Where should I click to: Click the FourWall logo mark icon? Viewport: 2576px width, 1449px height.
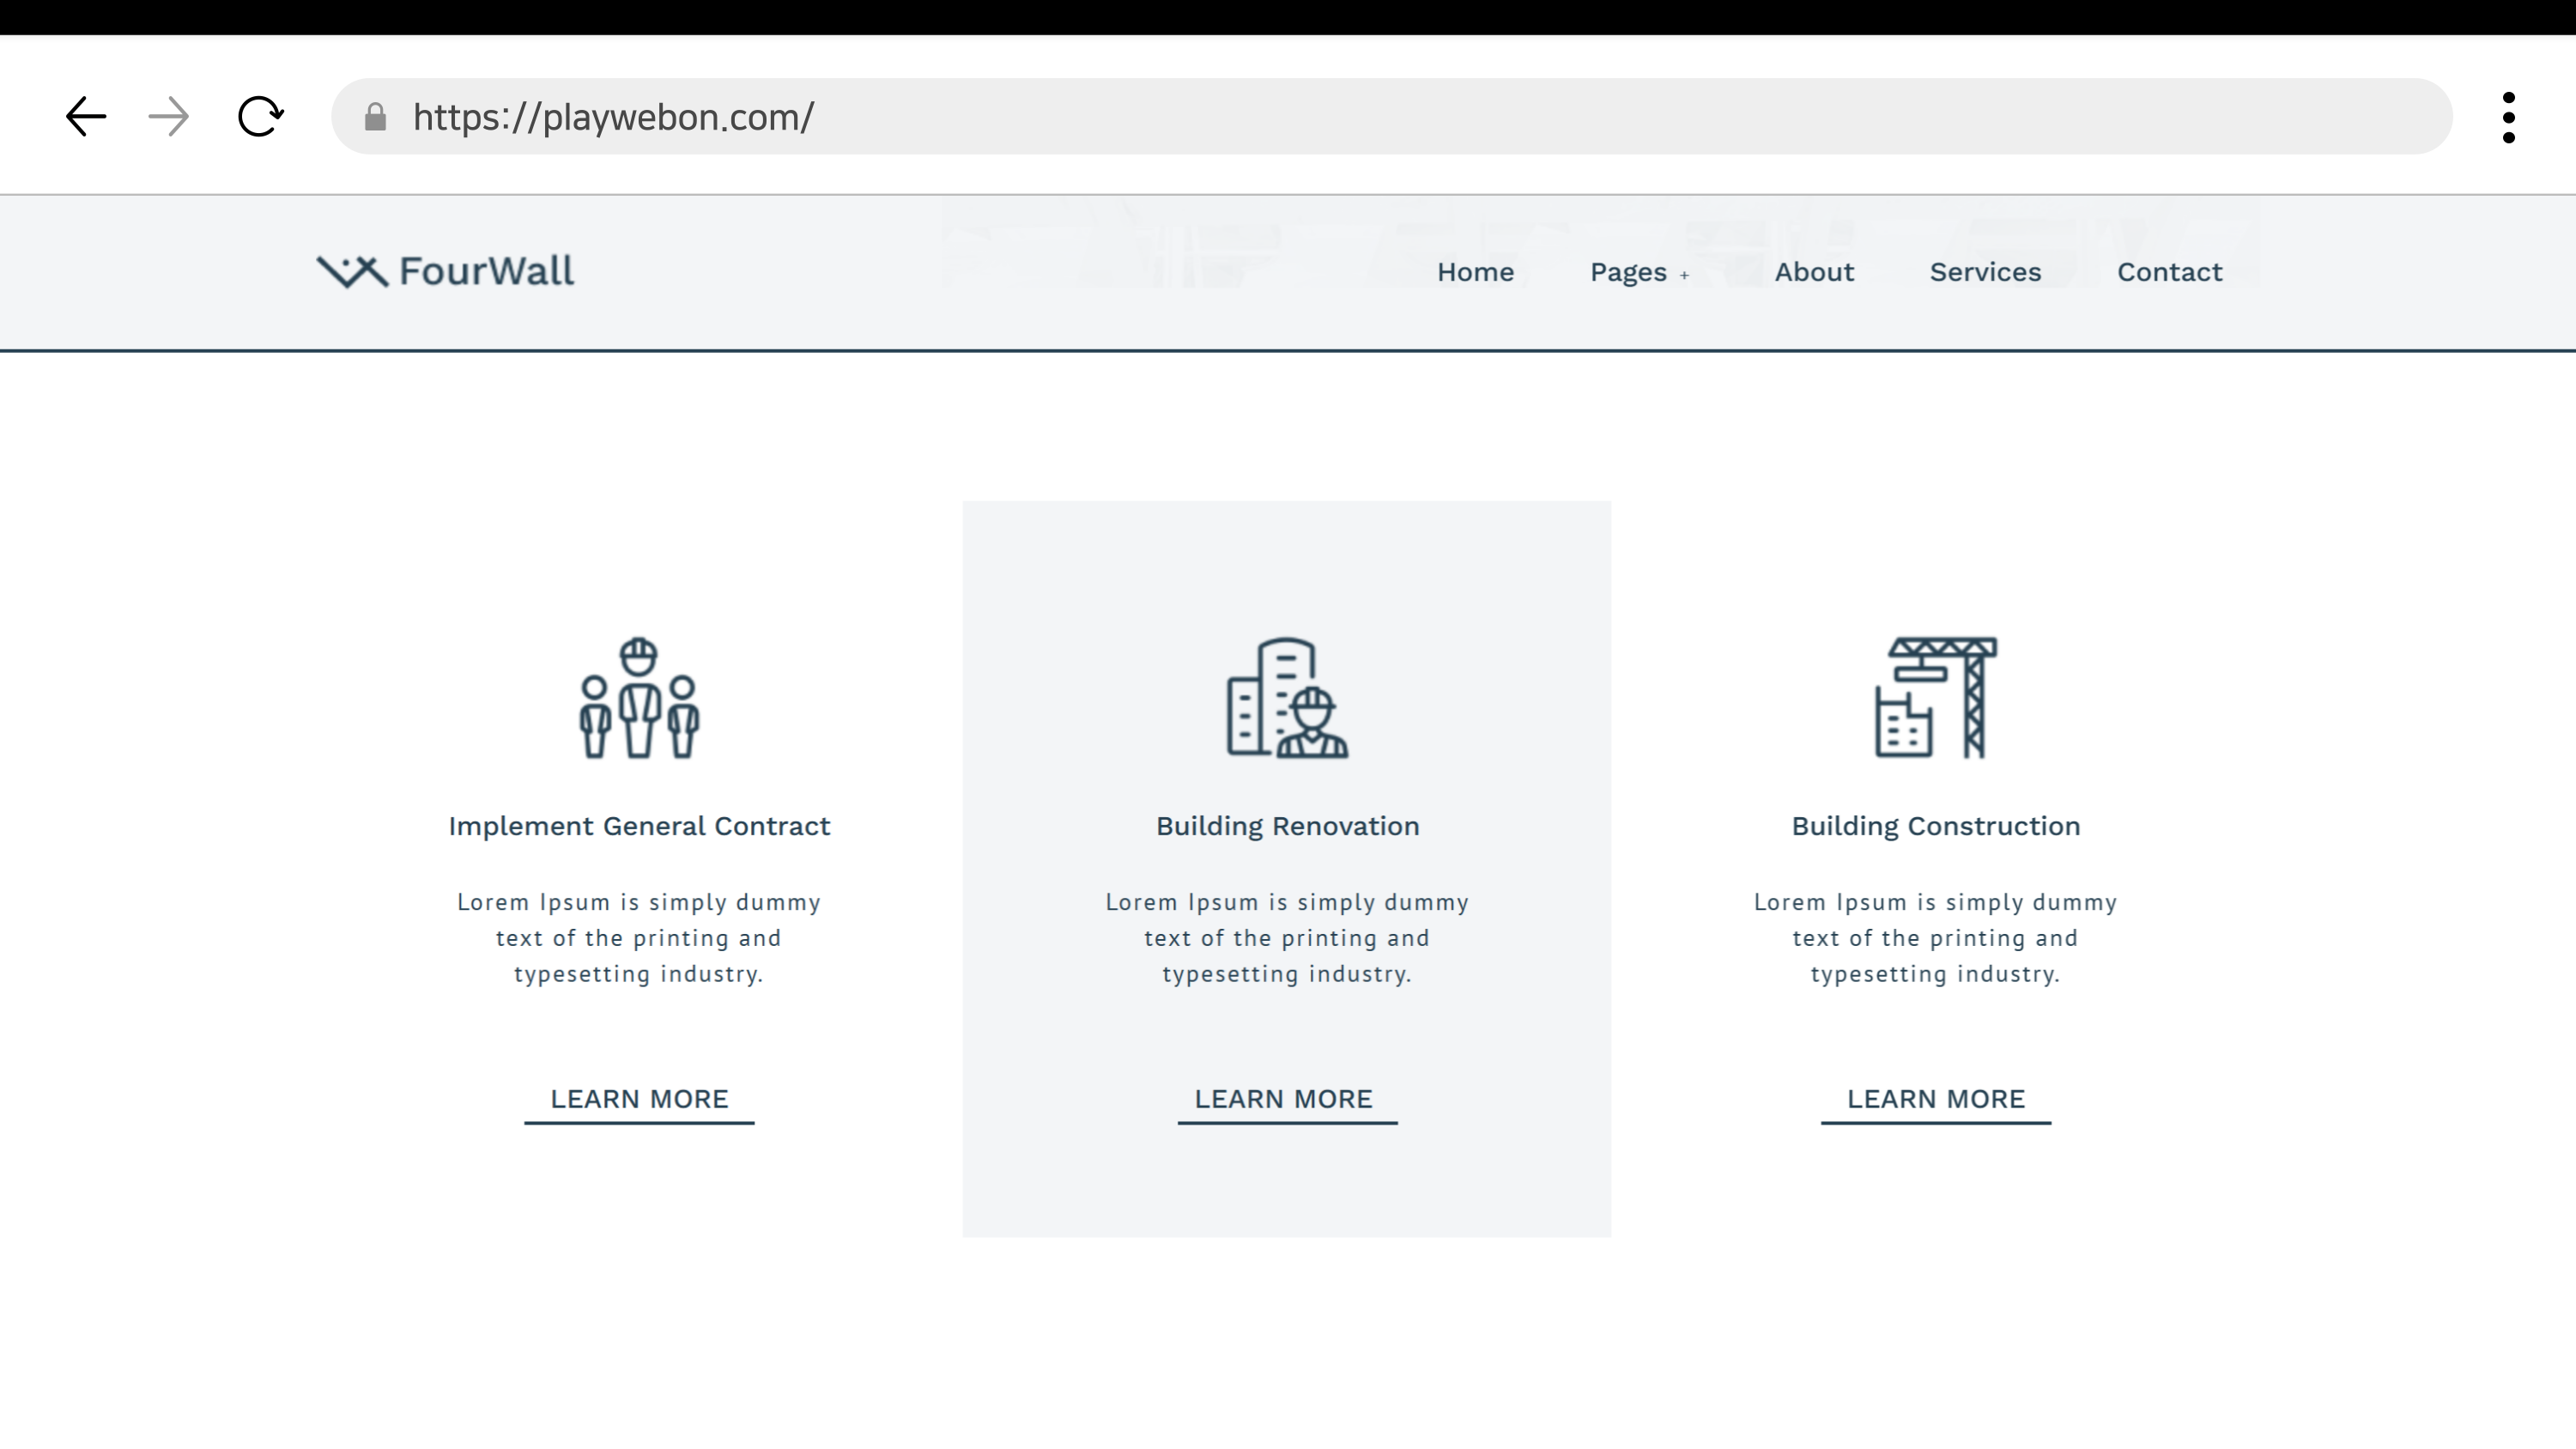click(352, 272)
